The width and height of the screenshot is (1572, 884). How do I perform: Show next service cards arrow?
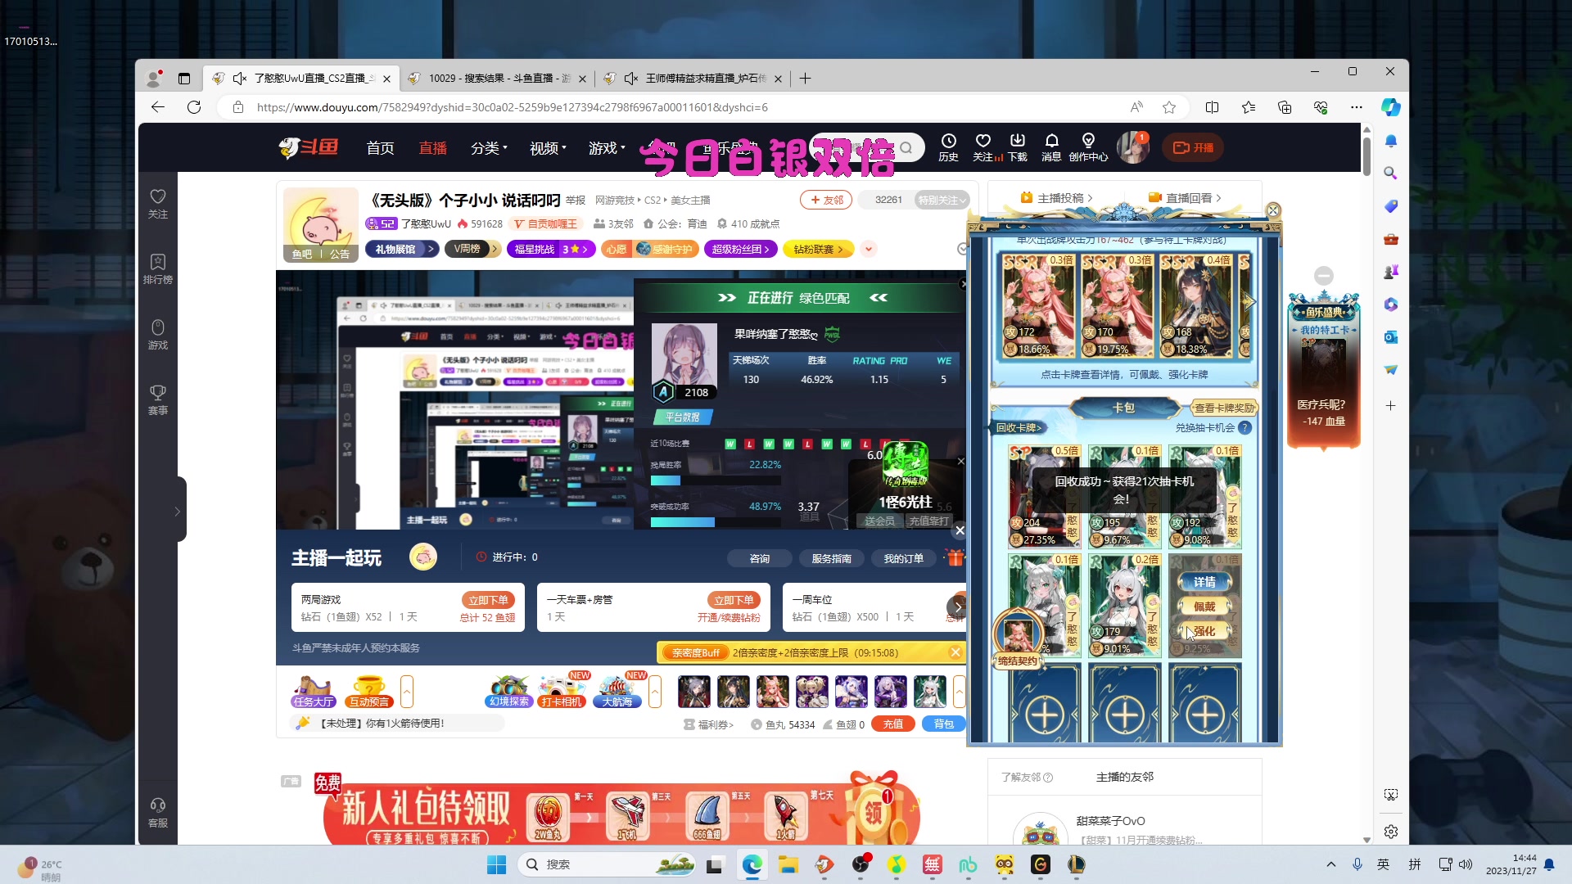tap(957, 607)
